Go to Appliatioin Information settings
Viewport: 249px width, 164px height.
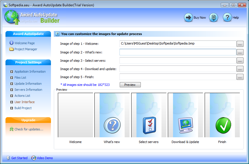(30, 72)
